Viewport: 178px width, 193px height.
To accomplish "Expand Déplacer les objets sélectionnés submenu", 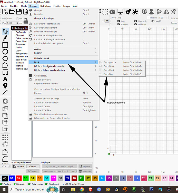I will [x=64, y=66].
